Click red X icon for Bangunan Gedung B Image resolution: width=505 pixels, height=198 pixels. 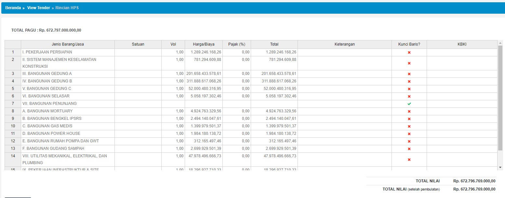[409, 81]
